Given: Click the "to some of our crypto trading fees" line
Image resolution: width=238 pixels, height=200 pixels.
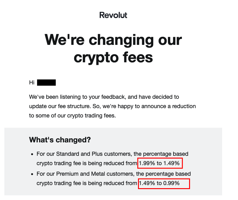Looking at the screenshot, I should (72, 116).
